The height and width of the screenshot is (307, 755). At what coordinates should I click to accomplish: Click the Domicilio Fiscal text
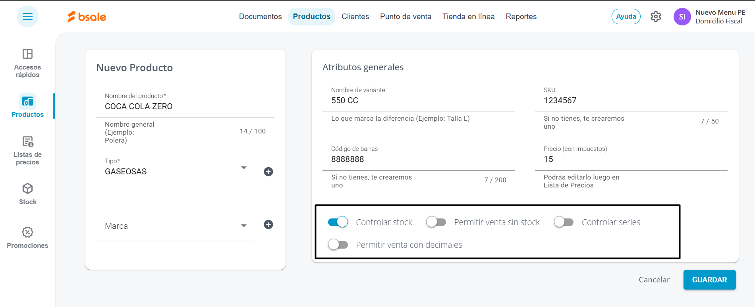click(x=718, y=21)
